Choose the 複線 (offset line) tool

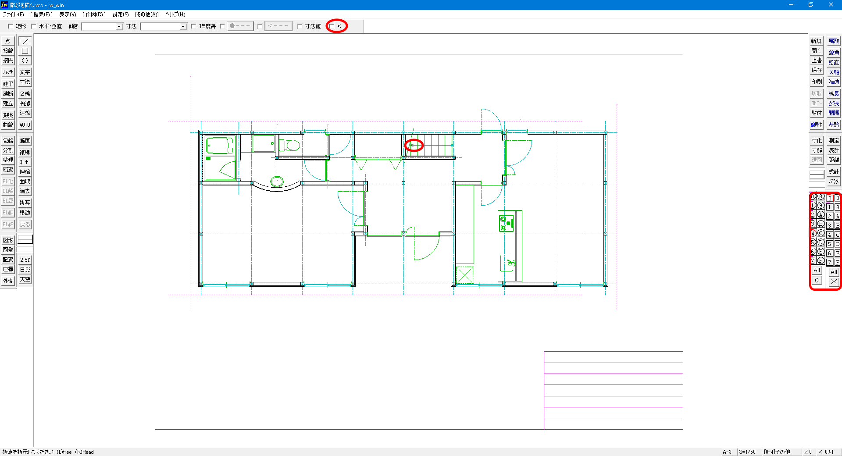coord(25,152)
